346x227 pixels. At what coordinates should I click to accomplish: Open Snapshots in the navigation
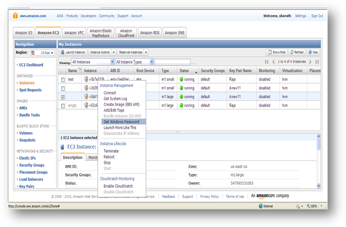(x=27, y=140)
